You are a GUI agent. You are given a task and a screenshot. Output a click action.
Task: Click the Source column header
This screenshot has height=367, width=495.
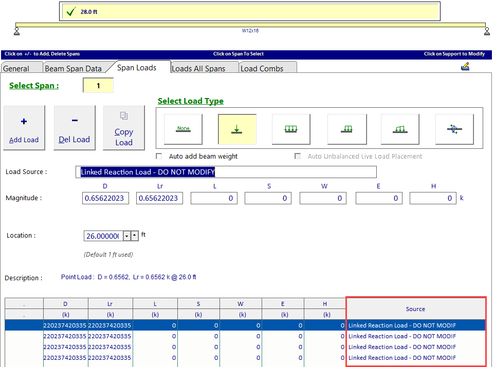[x=415, y=309]
